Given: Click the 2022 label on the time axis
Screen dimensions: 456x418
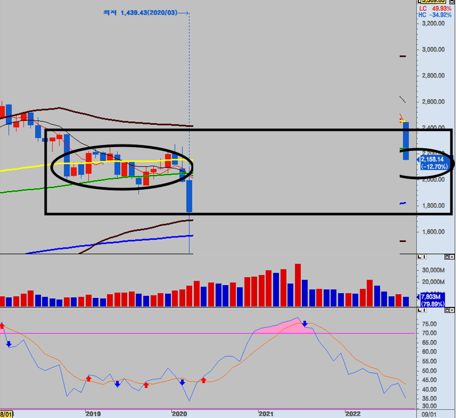Looking at the screenshot, I should (353, 413).
